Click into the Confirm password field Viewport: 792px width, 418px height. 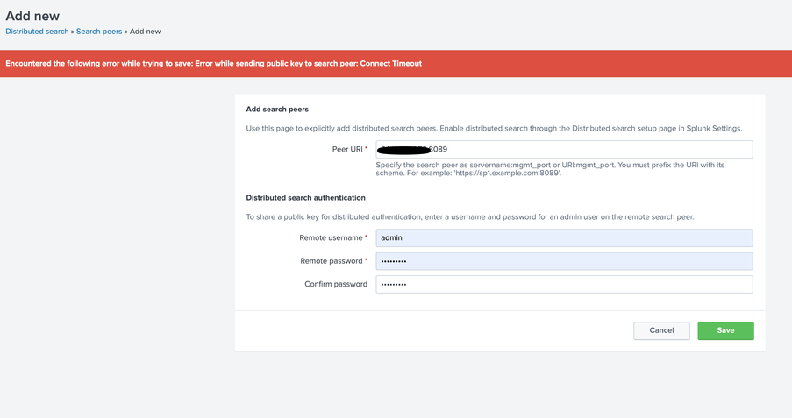564,284
